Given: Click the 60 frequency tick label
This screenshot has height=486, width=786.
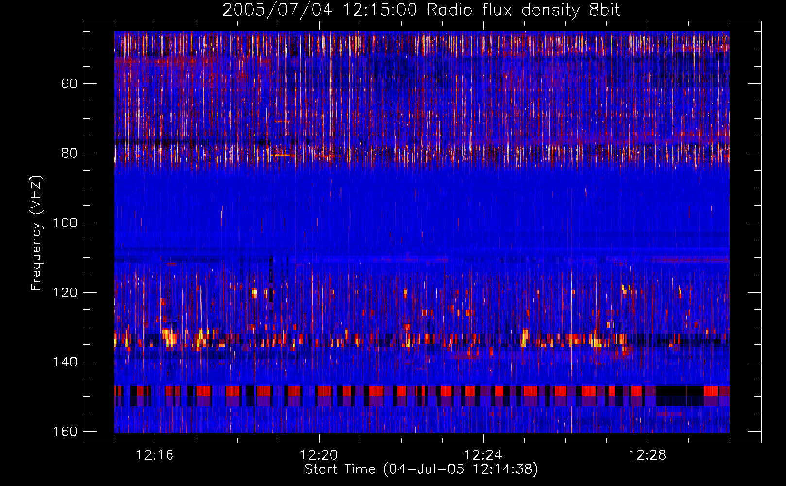Looking at the screenshot, I should [69, 84].
